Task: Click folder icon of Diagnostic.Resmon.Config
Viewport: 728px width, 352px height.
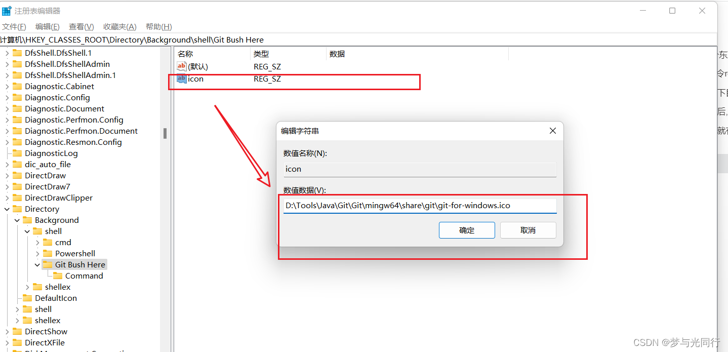Action: tap(17, 142)
